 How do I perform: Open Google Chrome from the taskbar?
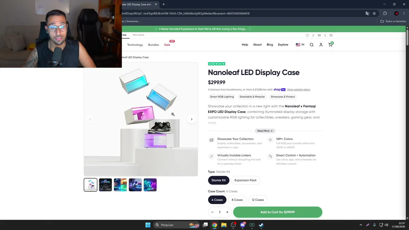pyautogui.click(x=214, y=225)
